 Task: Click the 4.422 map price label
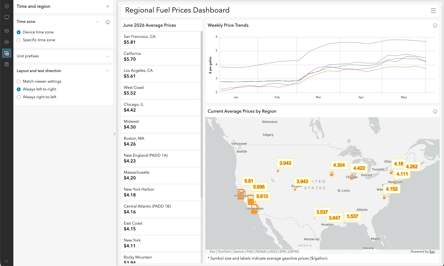[x=359, y=168]
